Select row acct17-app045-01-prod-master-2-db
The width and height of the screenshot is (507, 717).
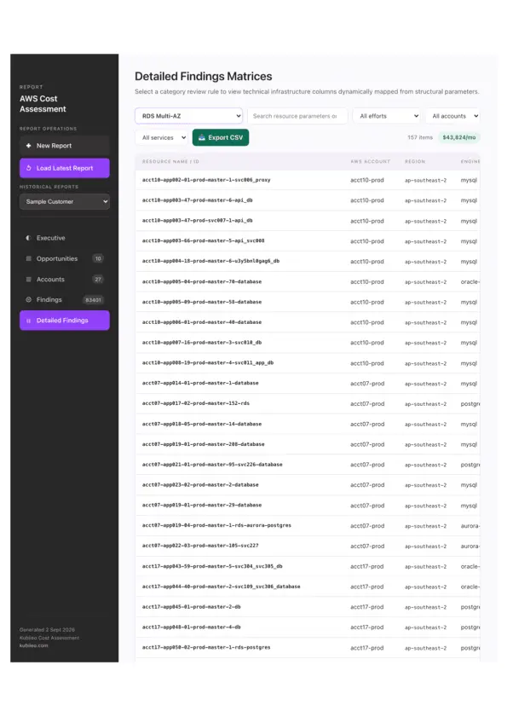pos(308,607)
